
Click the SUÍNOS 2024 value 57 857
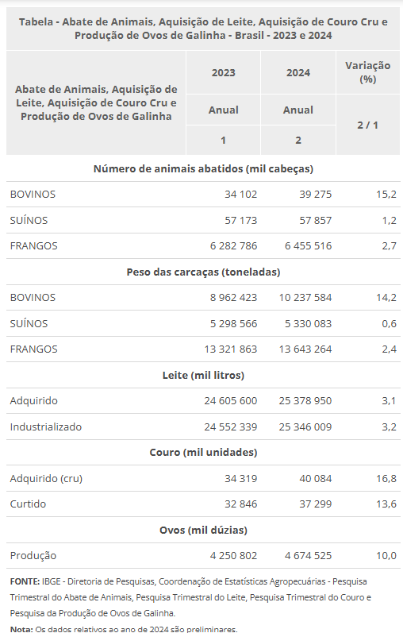[x=316, y=221]
